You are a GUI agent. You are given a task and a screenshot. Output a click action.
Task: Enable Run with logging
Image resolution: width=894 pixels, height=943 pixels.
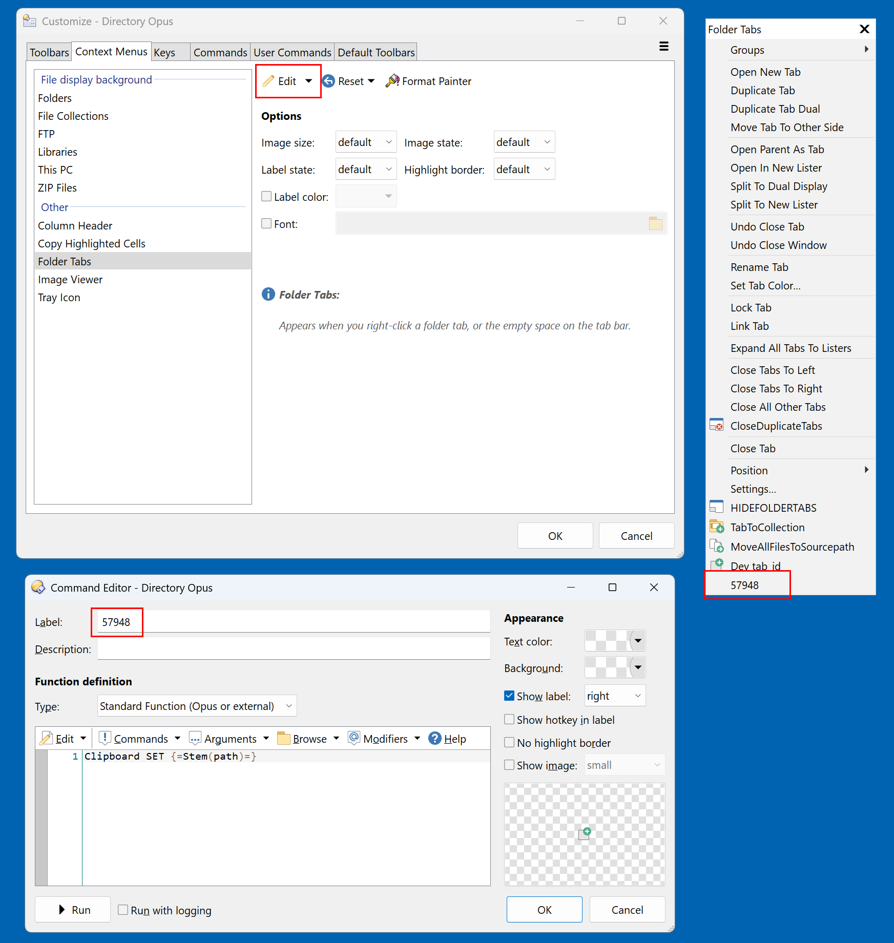[123, 910]
